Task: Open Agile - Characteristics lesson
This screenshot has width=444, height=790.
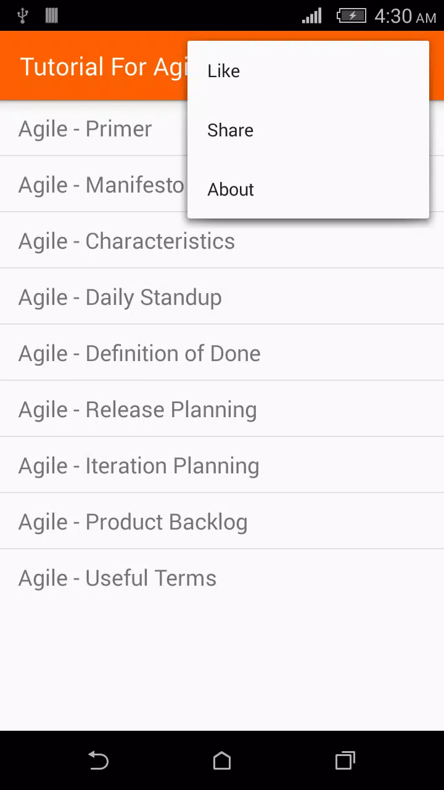Action: point(222,240)
